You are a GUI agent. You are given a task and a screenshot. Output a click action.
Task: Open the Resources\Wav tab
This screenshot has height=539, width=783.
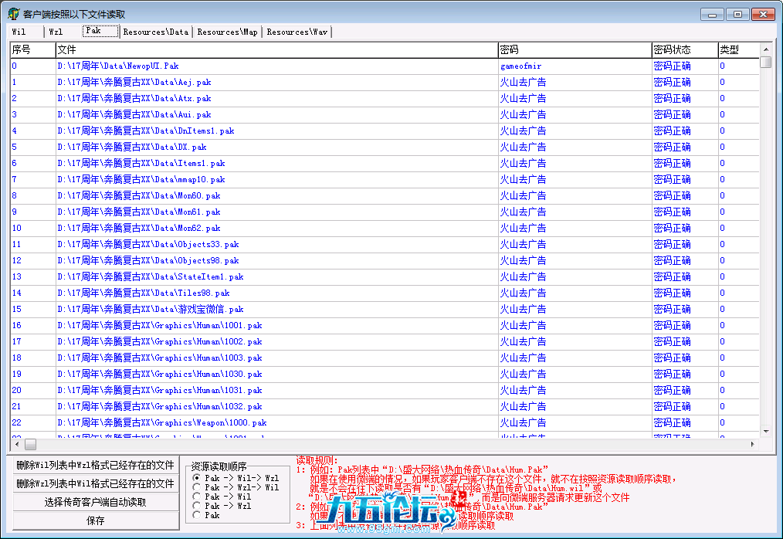point(297,32)
